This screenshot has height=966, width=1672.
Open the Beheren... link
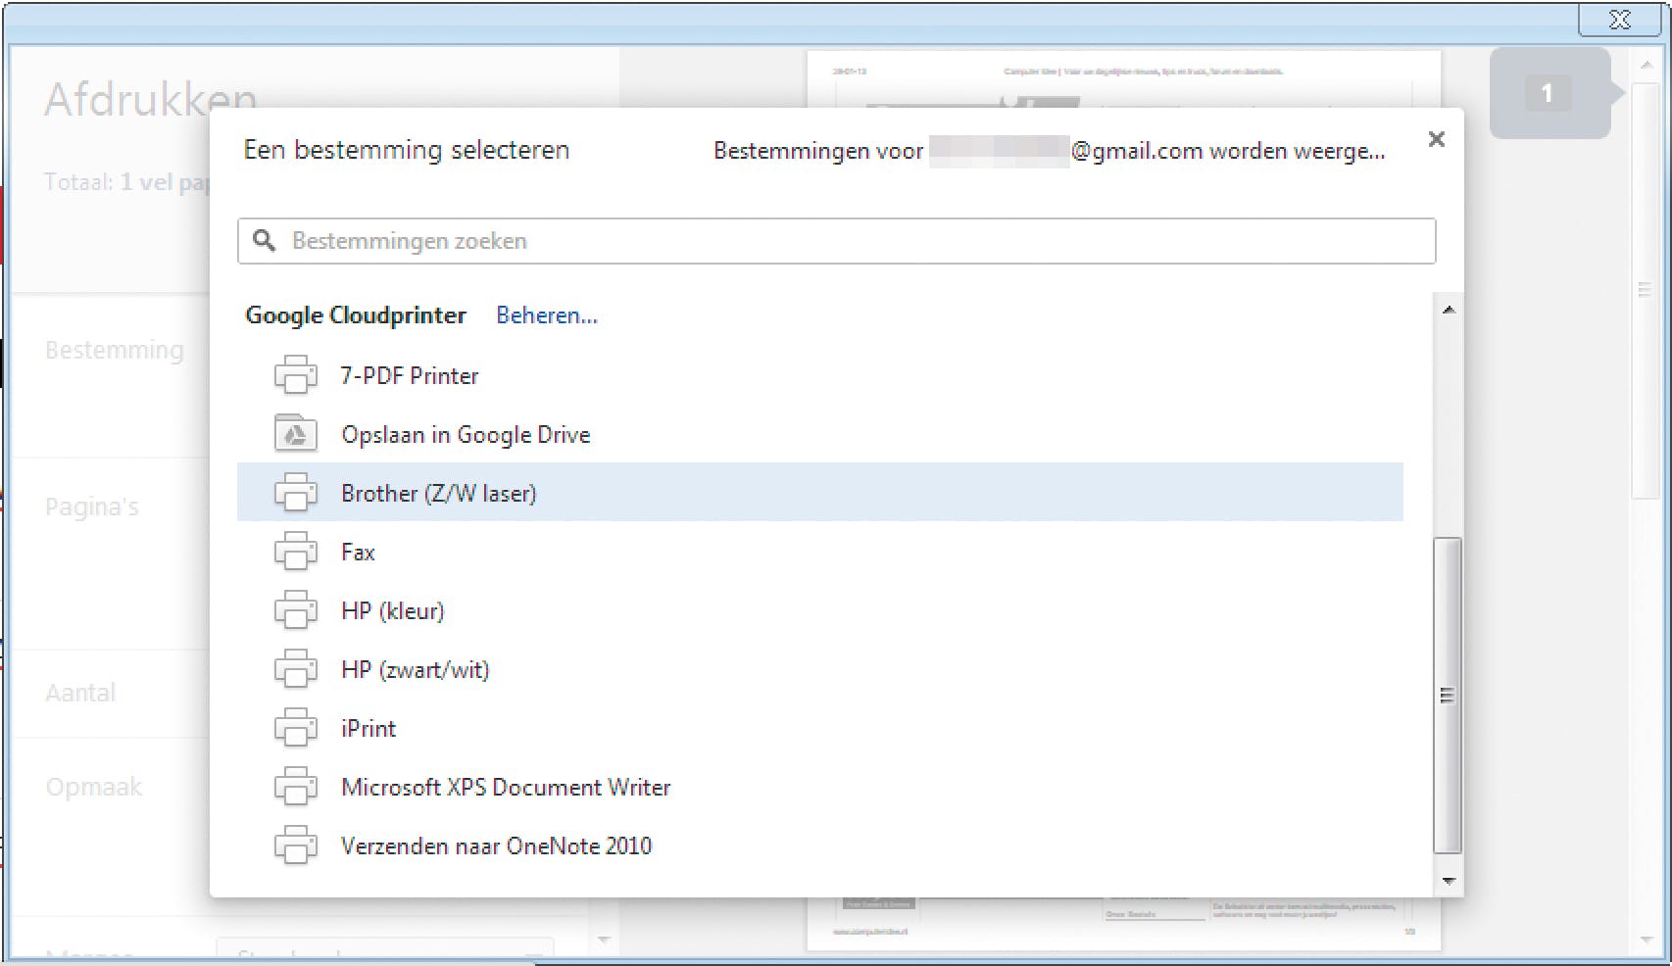pyautogui.click(x=547, y=315)
